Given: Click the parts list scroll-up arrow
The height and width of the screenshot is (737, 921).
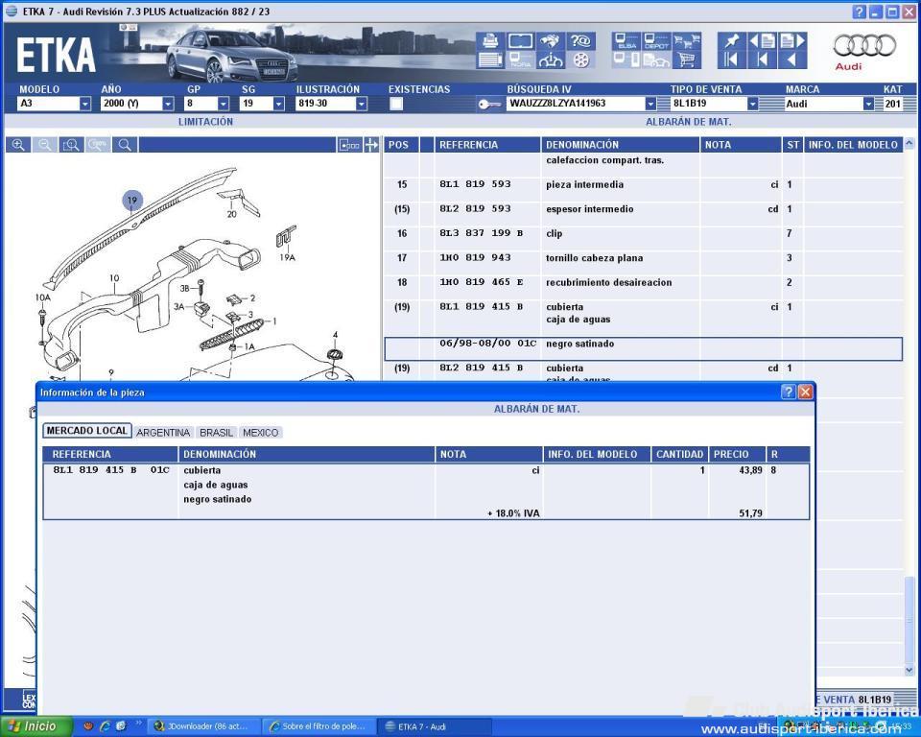Looking at the screenshot, I should click(x=909, y=143).
